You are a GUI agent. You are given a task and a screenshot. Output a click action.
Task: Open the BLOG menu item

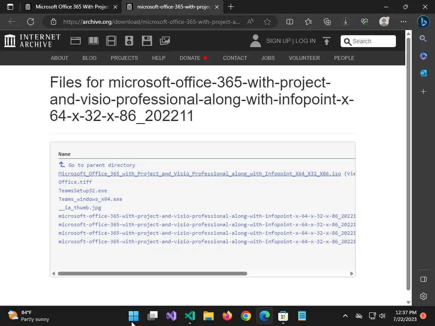tap(89, 58)
